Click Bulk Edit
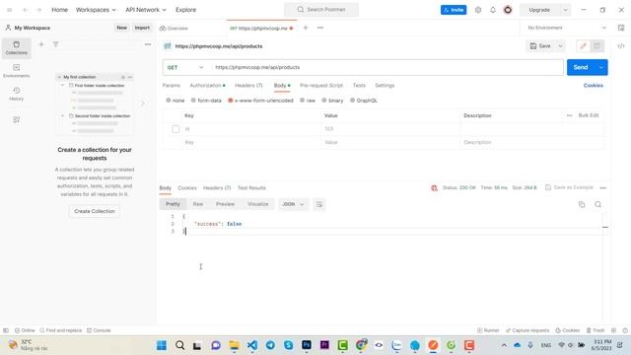Screen dimensions: 631x355 pyautogui.click(x=589, y=115)
